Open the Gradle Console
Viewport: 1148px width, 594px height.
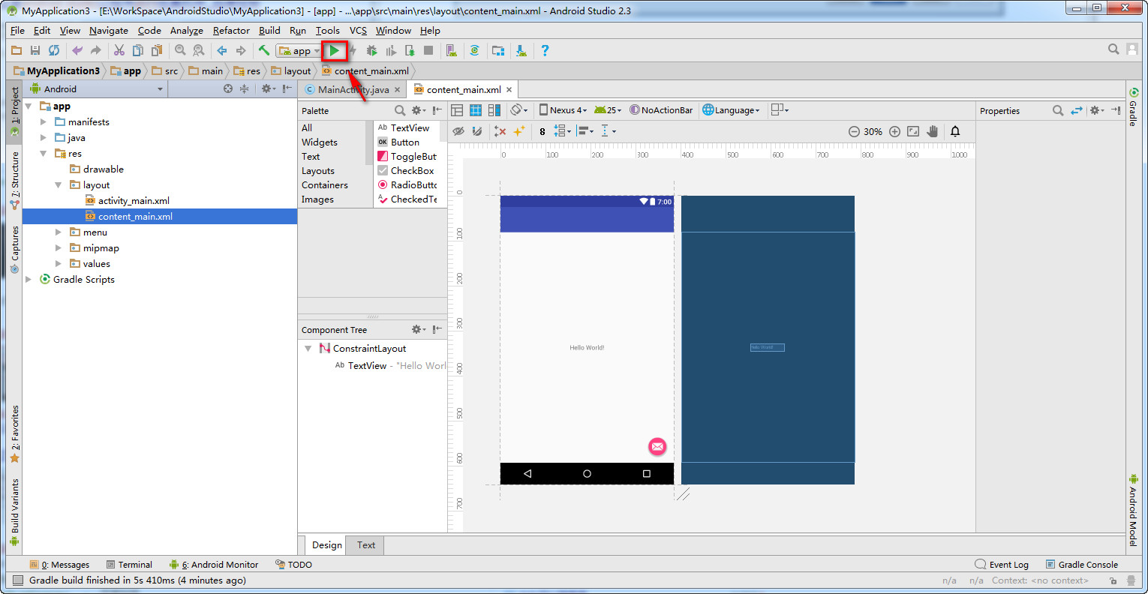click(1080, 565)
